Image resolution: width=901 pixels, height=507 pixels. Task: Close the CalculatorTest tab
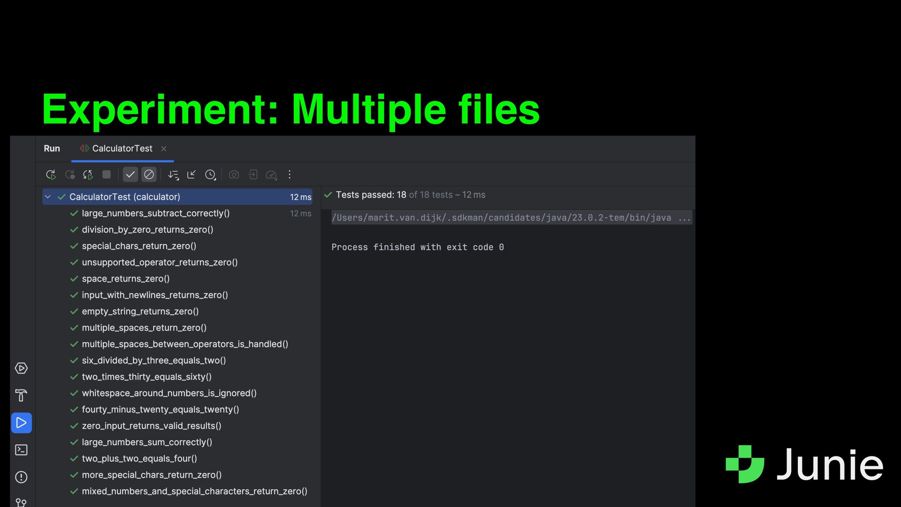point(164,149)
